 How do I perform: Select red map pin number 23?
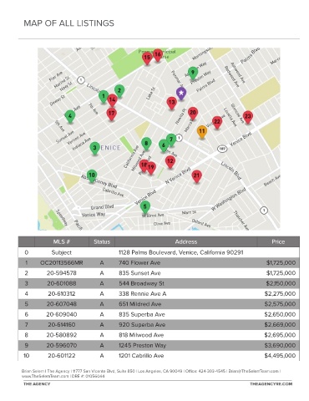click(x=247, y=117)
